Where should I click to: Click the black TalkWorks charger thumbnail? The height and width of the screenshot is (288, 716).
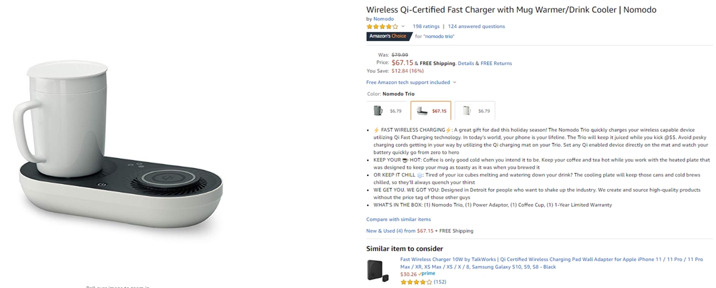click(378, 270)
